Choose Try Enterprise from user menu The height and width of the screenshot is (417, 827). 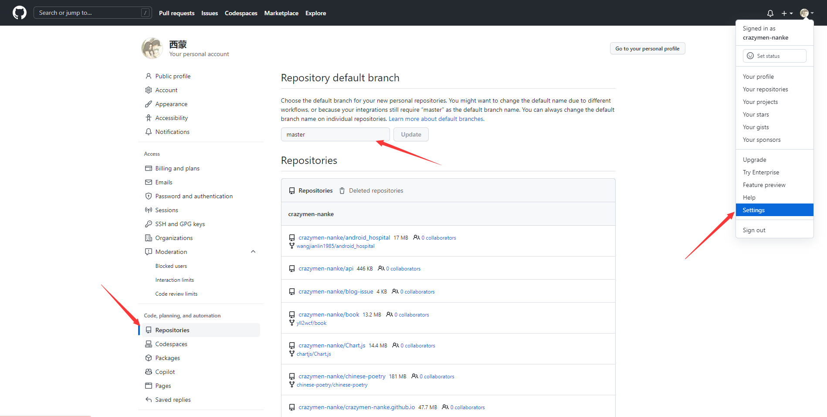pyautogui.click(x=775, y=172)
